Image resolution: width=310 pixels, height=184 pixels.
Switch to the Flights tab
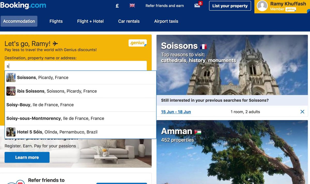tap(56, 21)
